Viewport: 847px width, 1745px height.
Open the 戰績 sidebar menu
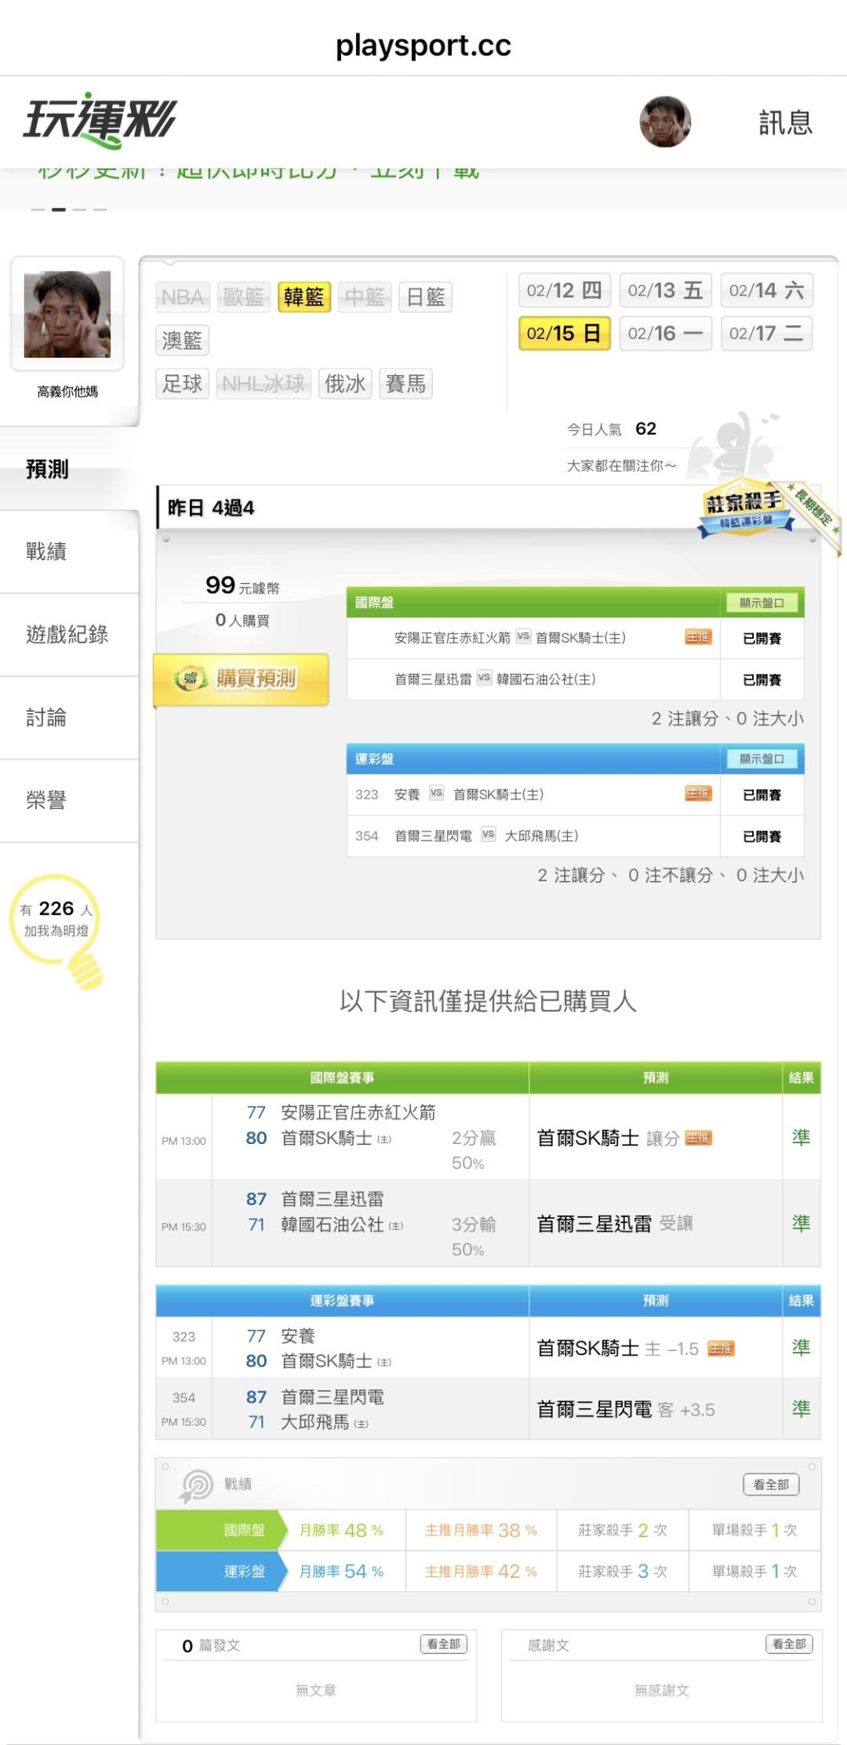[x=69, y=552]
